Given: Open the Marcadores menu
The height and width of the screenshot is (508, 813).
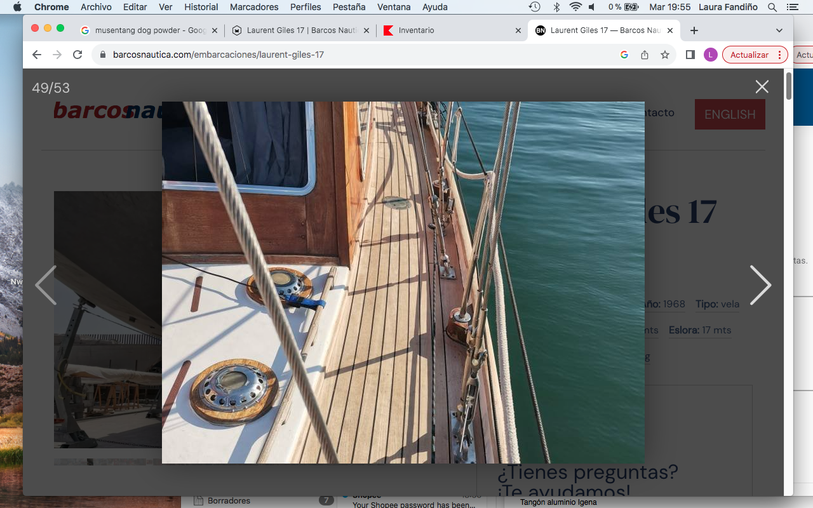Looking at the screenshot, I should point(254,7).
